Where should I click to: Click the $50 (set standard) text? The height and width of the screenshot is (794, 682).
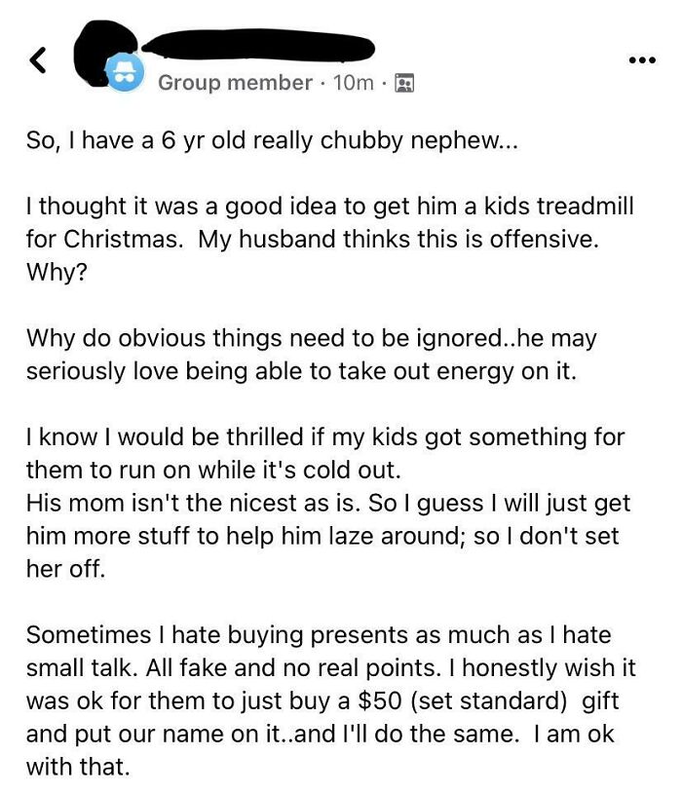462,700
